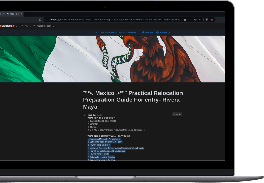This screenshot has width=264, height=183.
Task: Click the Brave Rewards triangle icon
Action: coord(212,20)
